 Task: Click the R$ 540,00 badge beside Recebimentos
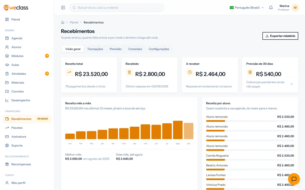tap(43, 119)
